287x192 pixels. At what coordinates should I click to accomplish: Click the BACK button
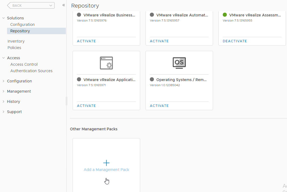coord(31,5)
